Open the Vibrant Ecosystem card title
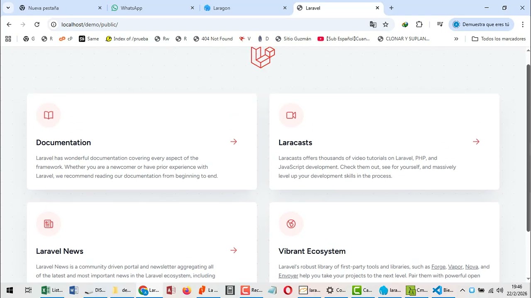Viewport: 531px width, 298px height. pyautogui.click(x=312, y=251)
